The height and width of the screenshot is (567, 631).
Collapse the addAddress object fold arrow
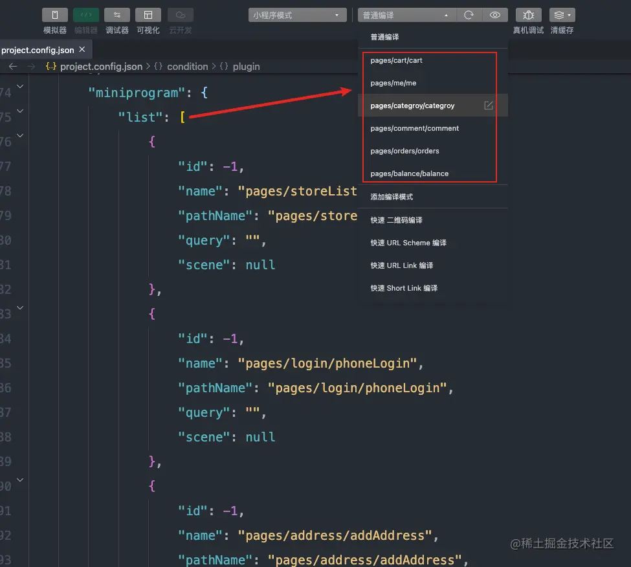pyautogui.click(x=20, y=480)
